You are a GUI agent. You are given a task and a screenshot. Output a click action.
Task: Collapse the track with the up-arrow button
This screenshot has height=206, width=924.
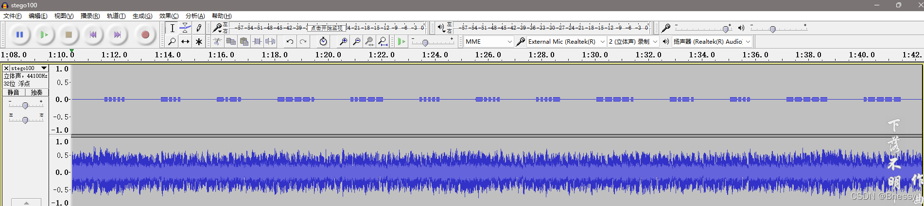[26, 202]
